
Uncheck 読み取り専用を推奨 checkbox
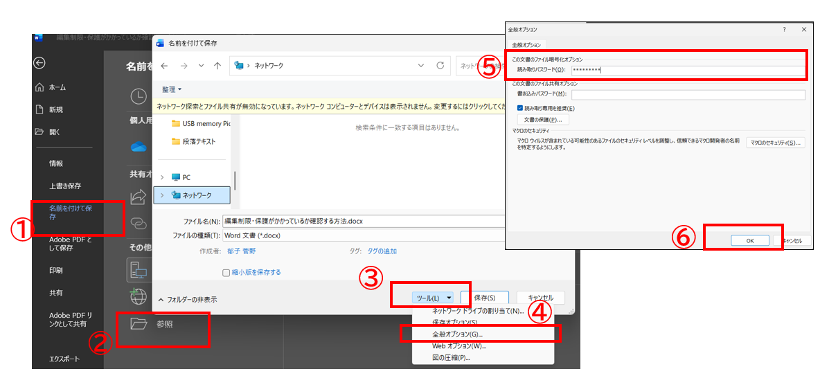point(520,108)
